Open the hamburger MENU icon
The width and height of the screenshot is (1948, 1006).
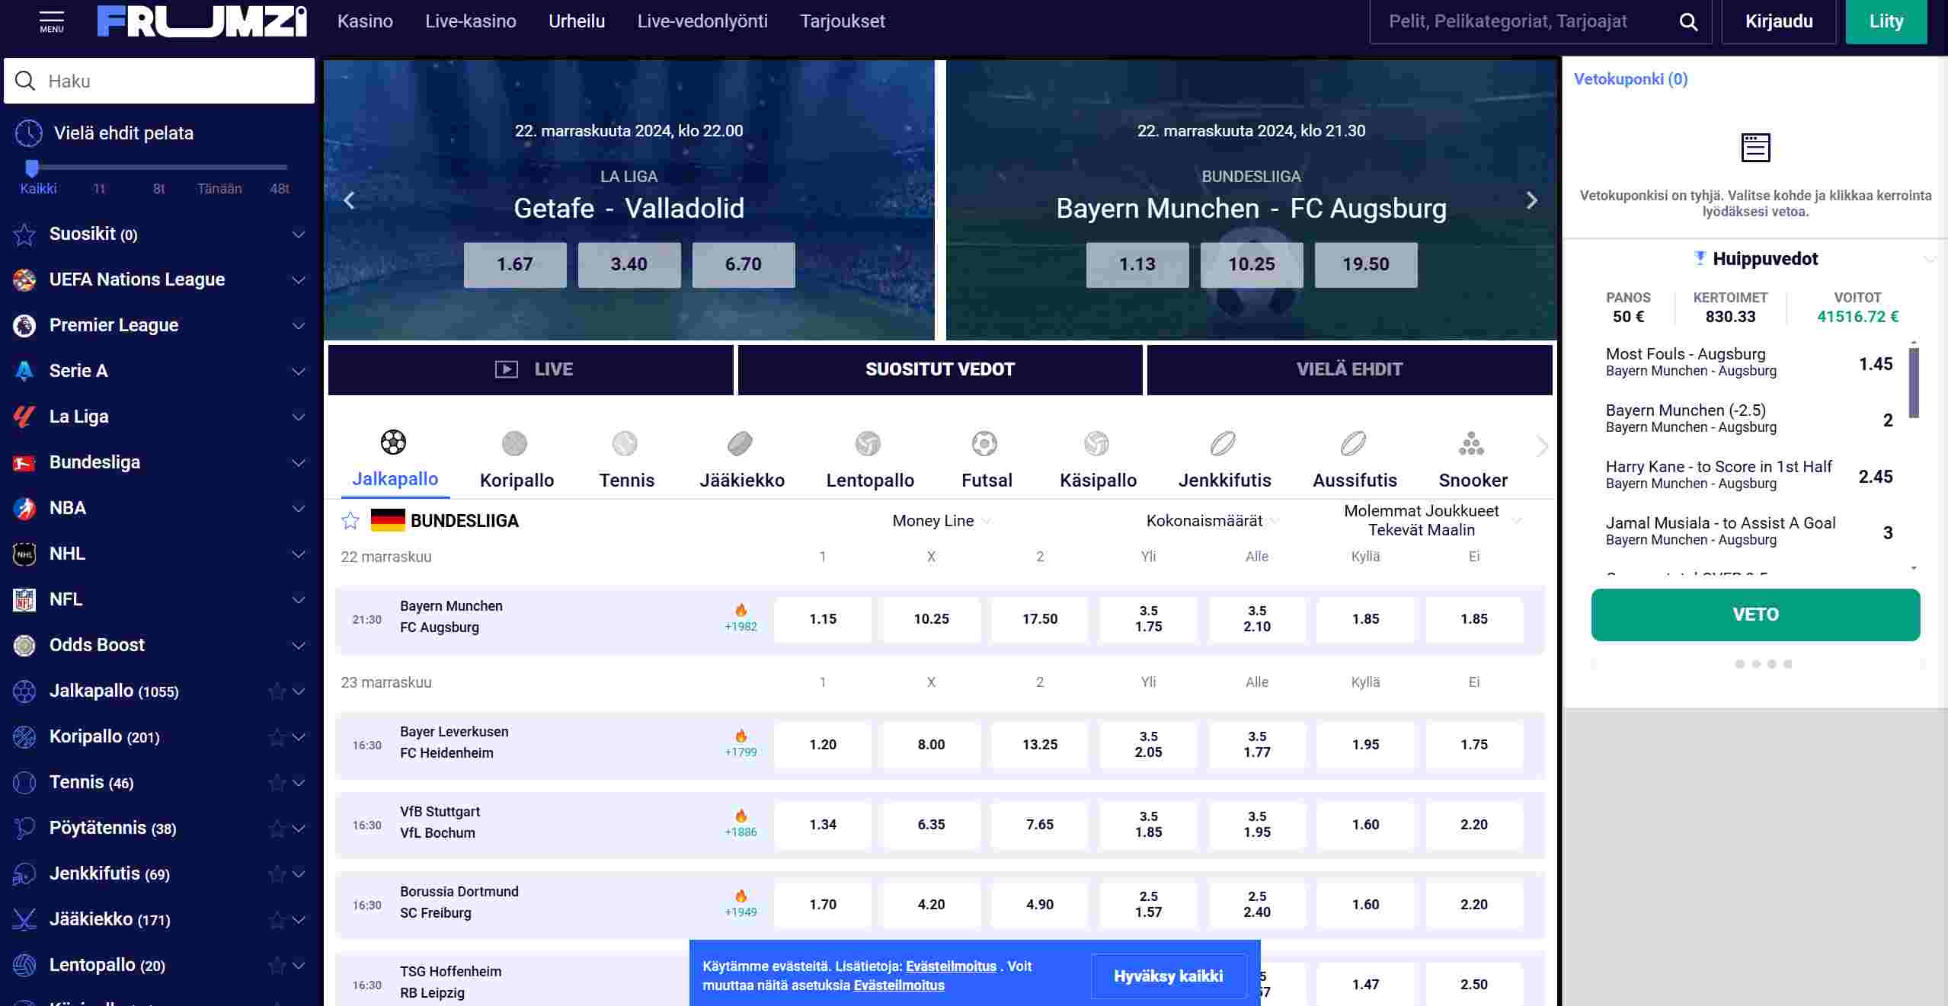pos(52,21)
